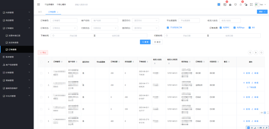Click the 收货人姓名 input field

[x=230, y=20]
